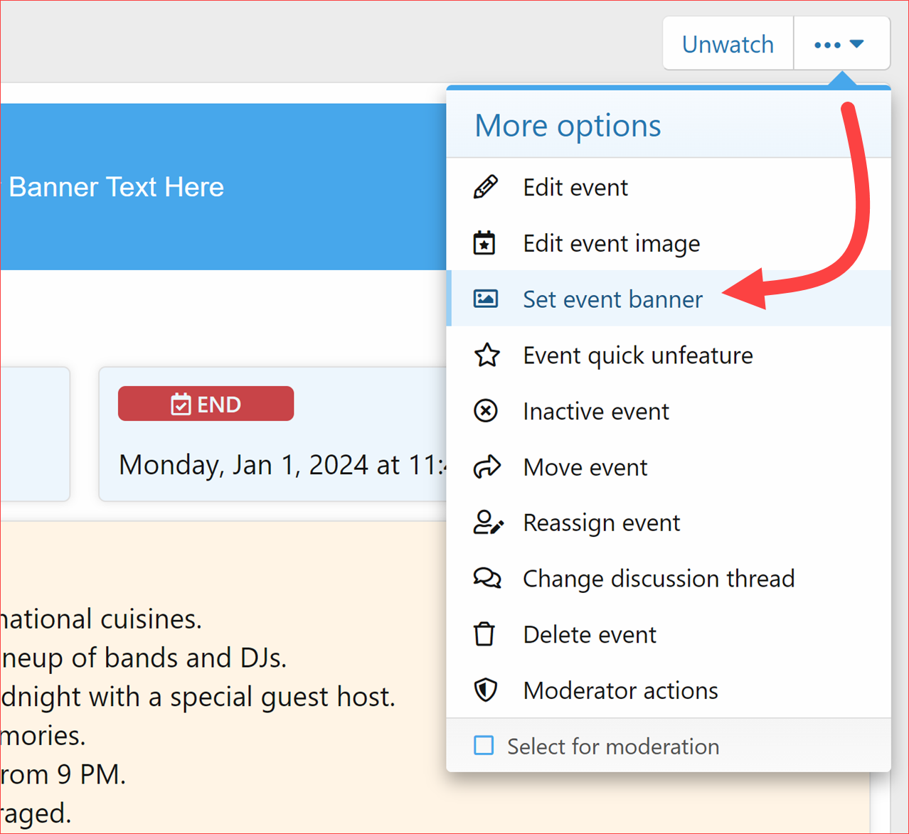The image size is (909, 834).
Task: Click the star icon for Event quick unfeature
Action: [x=487, y=355]
